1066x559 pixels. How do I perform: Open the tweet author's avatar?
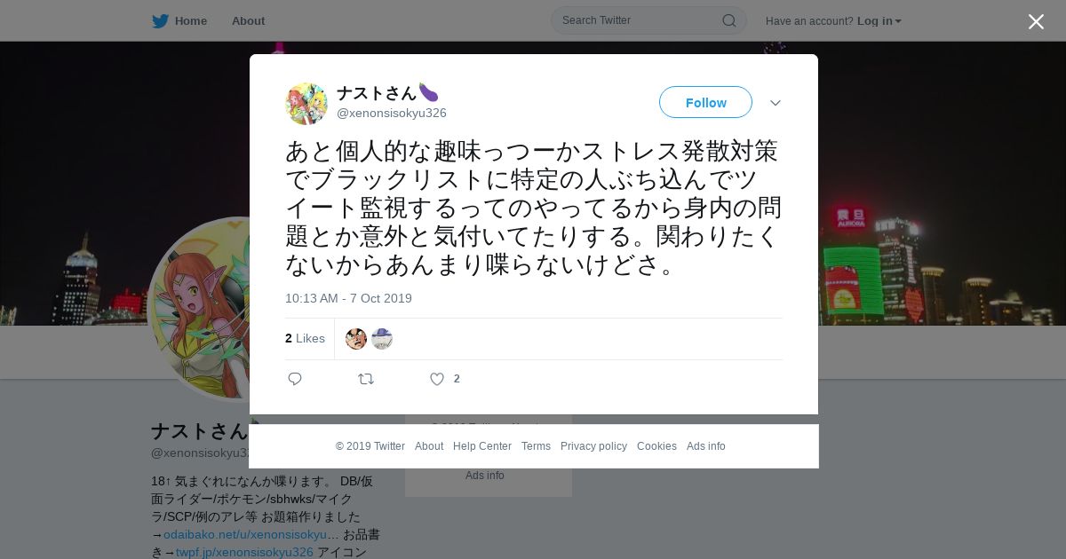(306, 103)
